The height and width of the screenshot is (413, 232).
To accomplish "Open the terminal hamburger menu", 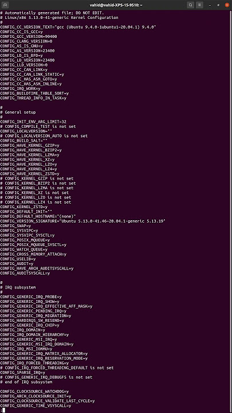I will click(x=200, y=5).
